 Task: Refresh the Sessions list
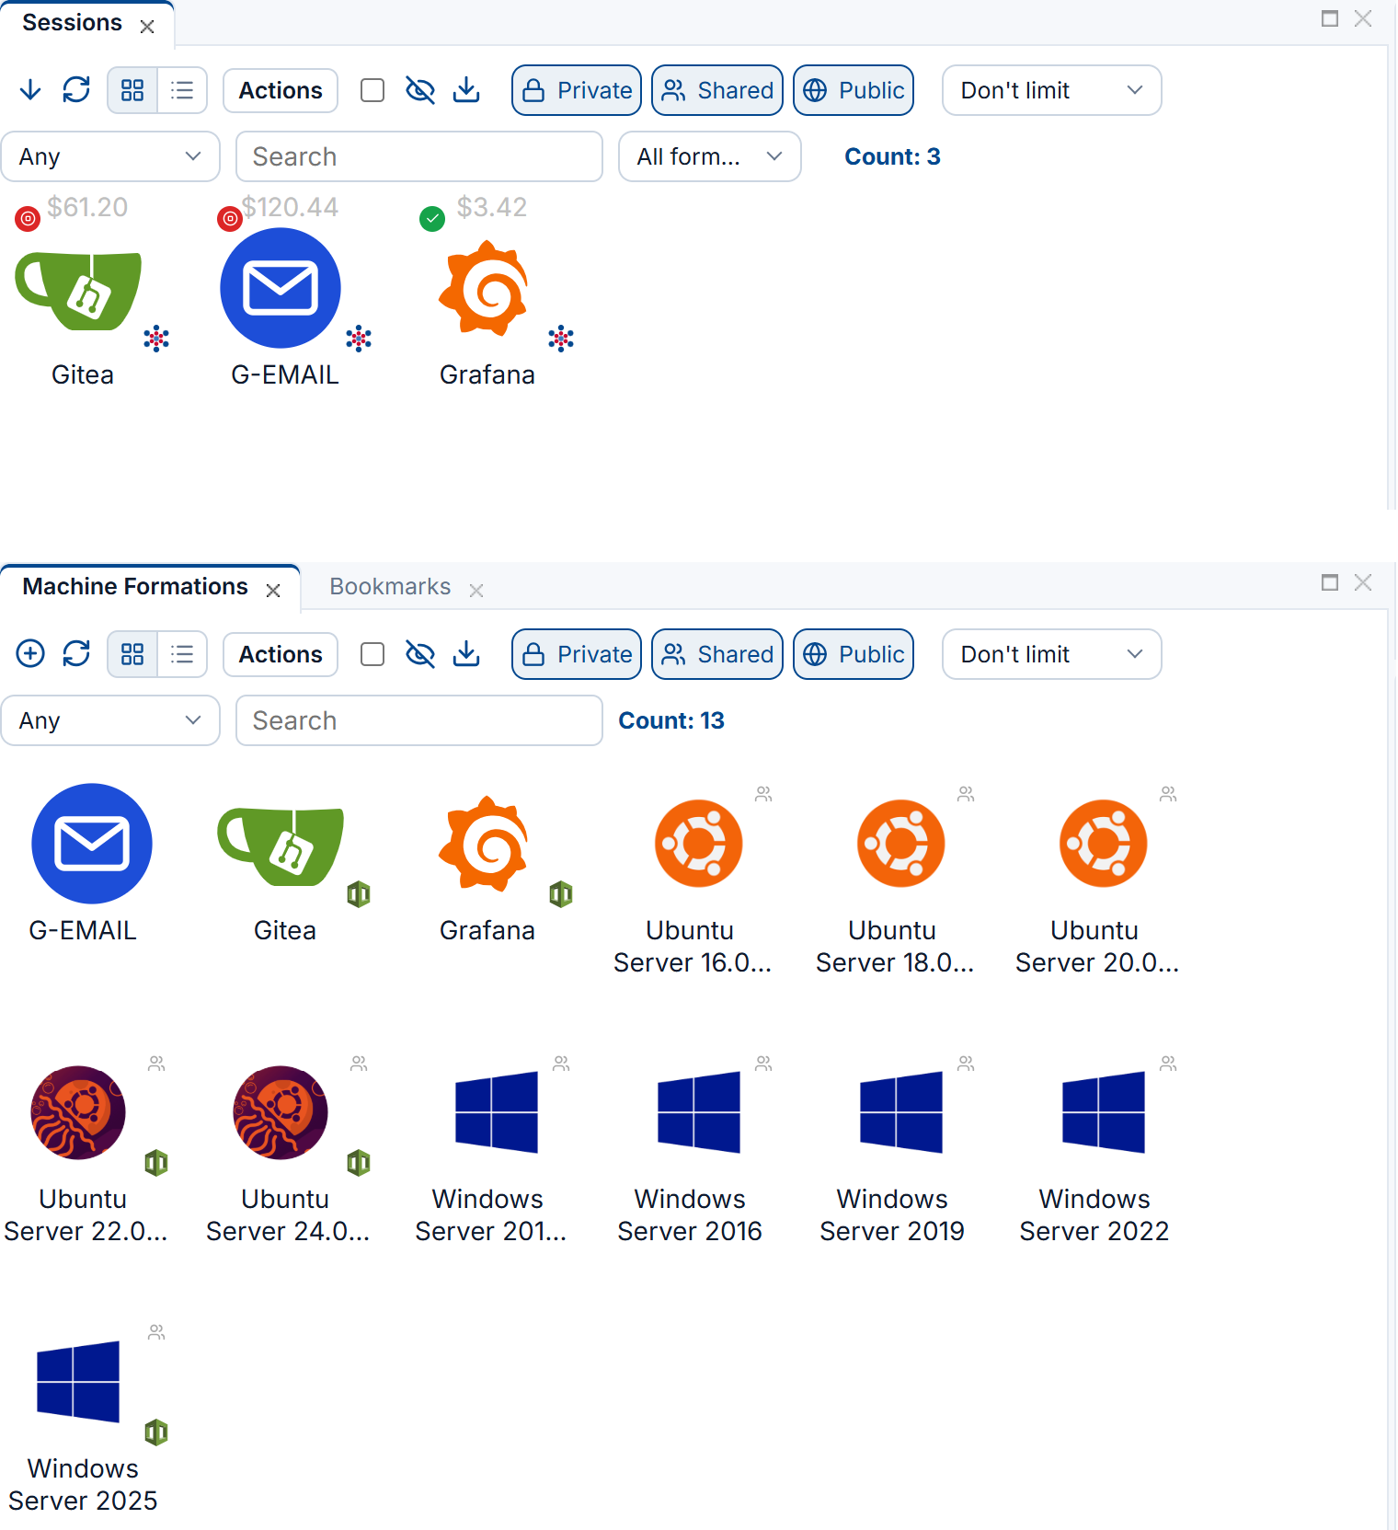[76, 89]
